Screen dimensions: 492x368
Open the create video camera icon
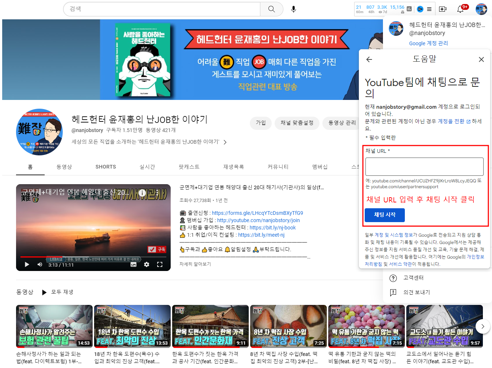[x=443, y=9]
